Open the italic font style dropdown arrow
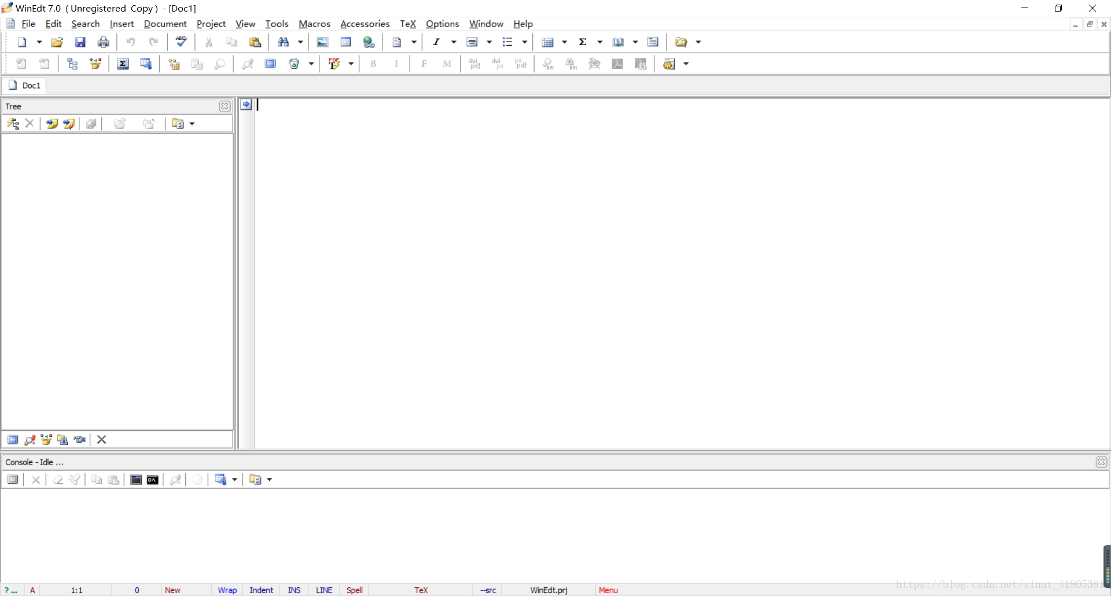The height and width of the screenshot is (596, 1111). click(454, 42)
